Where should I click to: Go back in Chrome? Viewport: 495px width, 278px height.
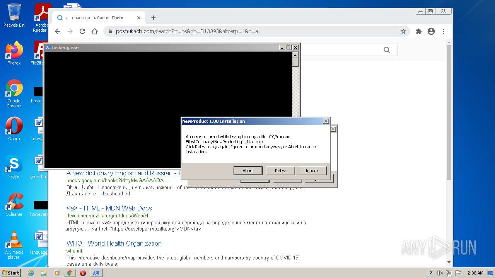click(58, 31)
